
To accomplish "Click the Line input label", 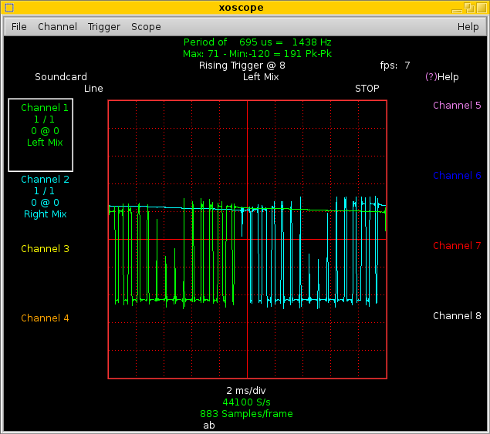I will click(x=93, y=89).
